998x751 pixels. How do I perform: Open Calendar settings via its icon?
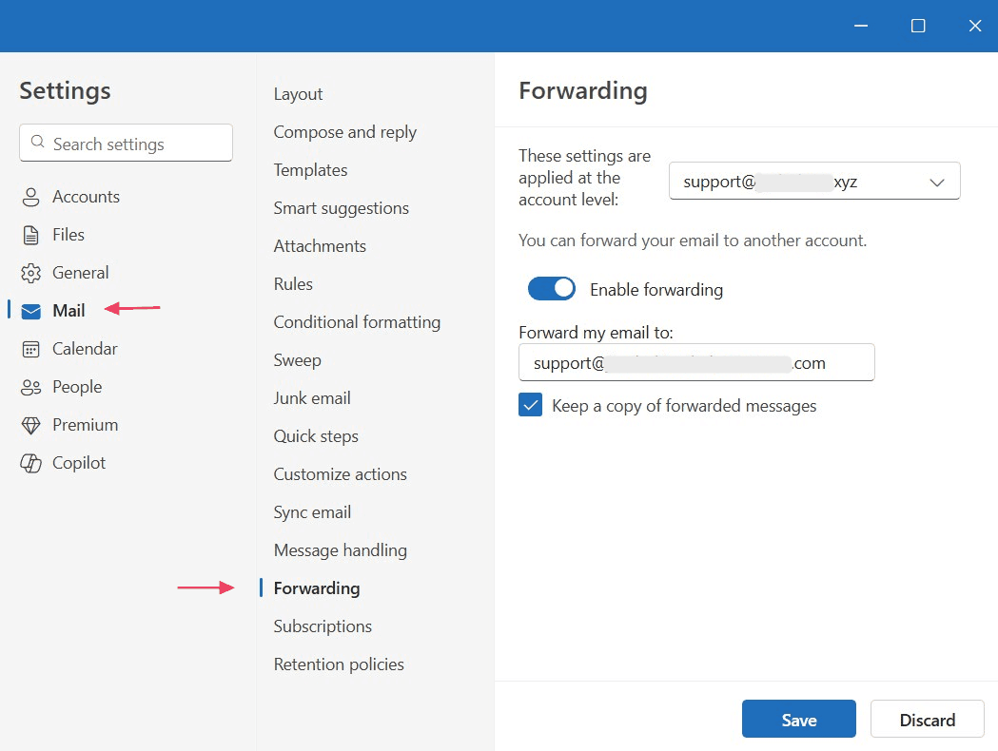pos(29,348)
